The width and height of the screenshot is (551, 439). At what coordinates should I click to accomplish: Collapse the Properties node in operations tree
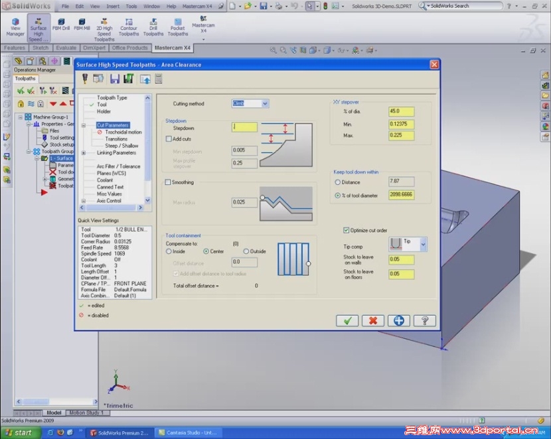point(29,124)
